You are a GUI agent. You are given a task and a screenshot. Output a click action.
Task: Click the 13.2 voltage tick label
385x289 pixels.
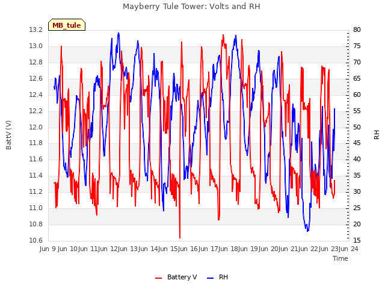36,30
